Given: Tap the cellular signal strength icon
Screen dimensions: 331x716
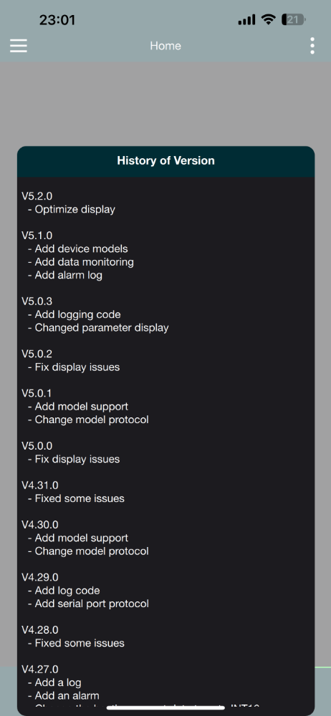Looking at the screenshot, I should tap(247, 19).
